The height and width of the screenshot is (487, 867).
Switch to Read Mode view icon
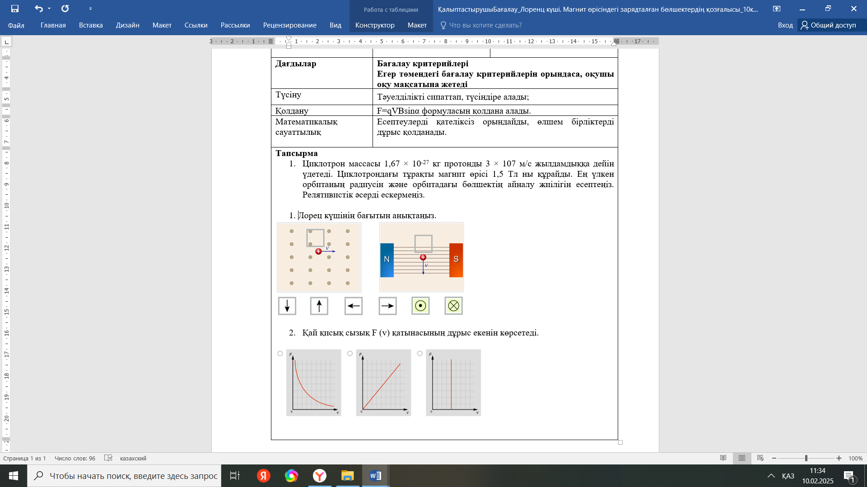[723, 458]
